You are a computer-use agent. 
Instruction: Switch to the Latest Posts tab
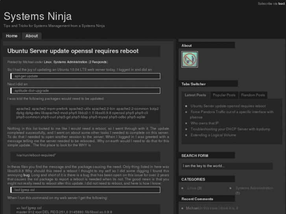click(195, 95)
